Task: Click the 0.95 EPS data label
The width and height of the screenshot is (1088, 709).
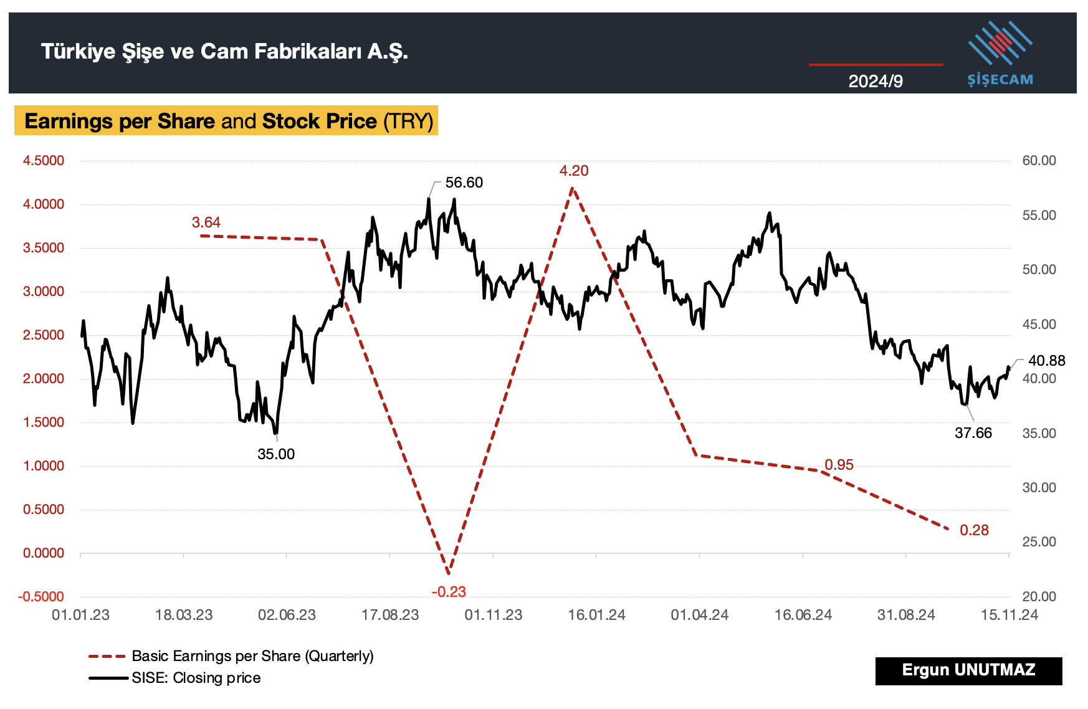Action: coord(839,465)
